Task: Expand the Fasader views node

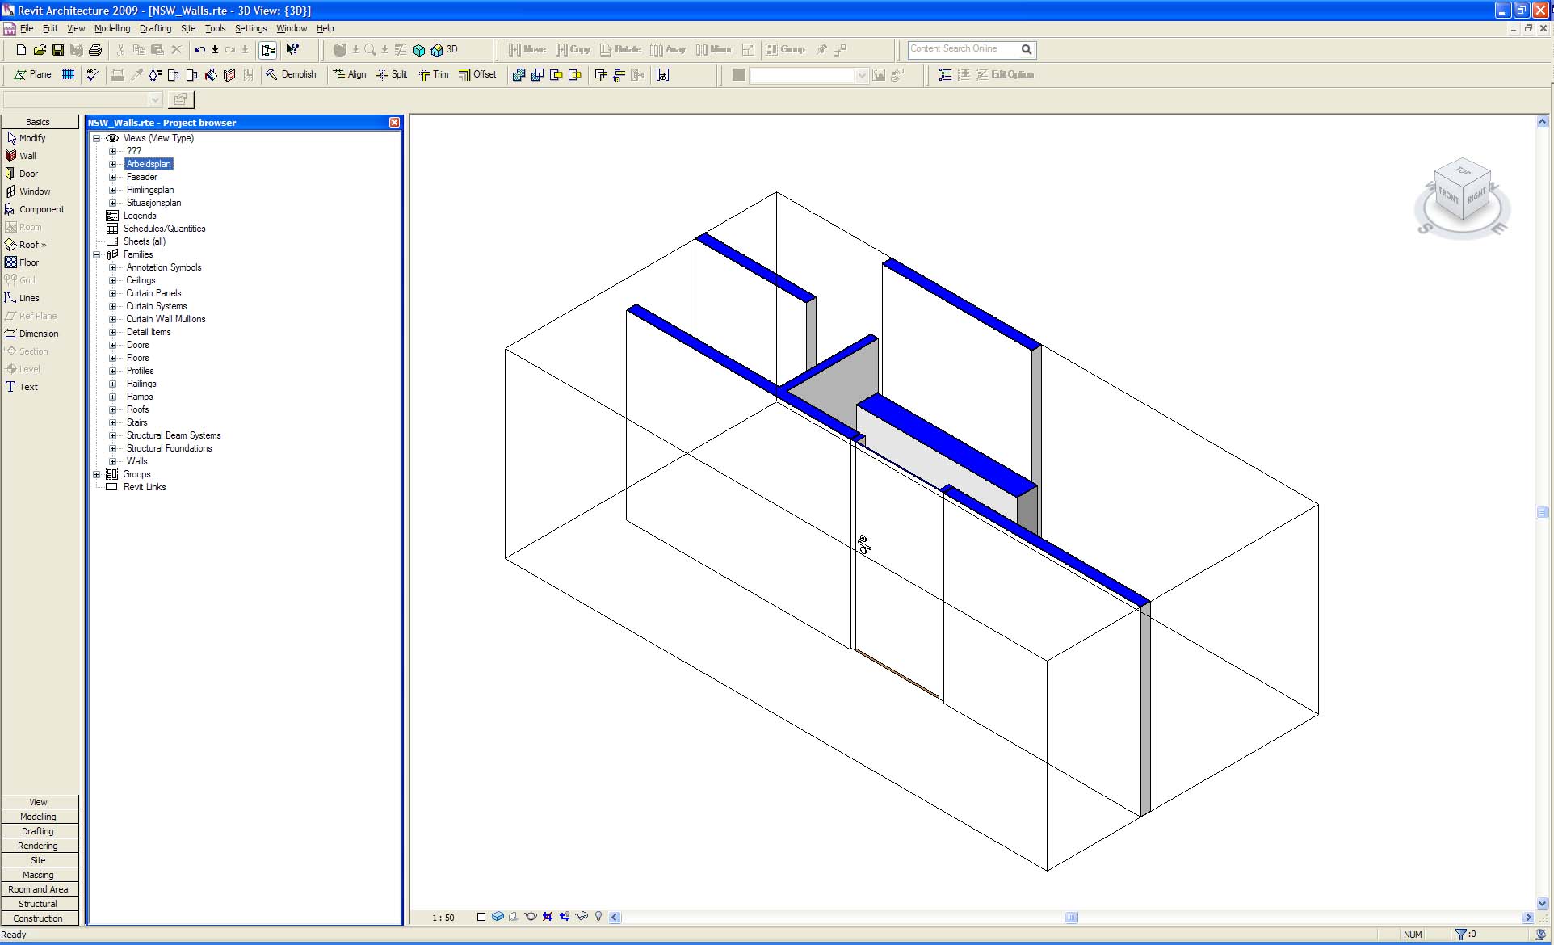Action: coord(113,177)
